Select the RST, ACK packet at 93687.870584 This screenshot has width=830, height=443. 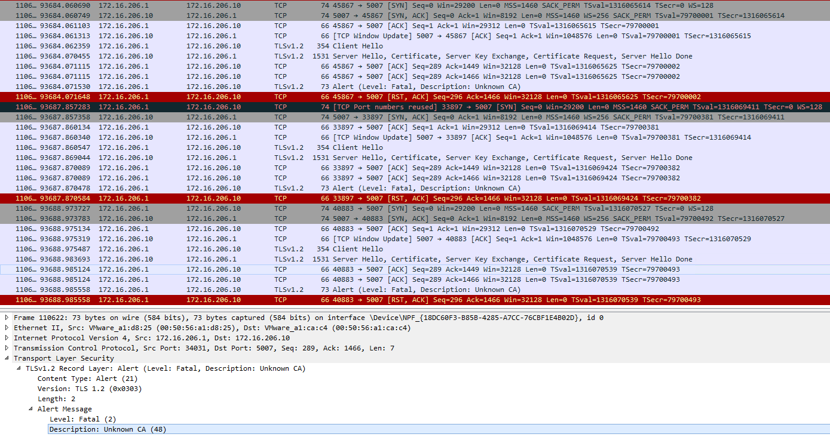click(x=415, y=198)
